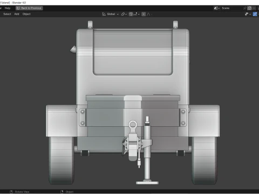The width and height of the screenshot is (259, 194).
Task: Click the Object status bar entry
Action: click(67, 192)
